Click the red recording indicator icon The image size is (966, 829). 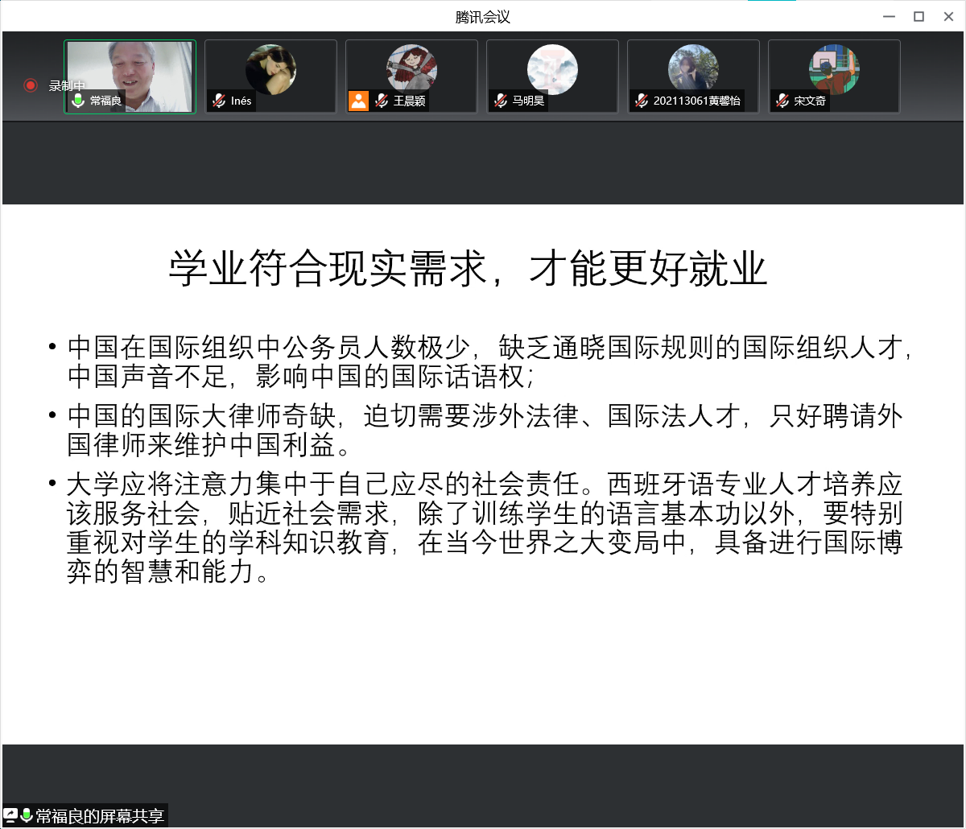pyautogui.click(x=31, y=85)
